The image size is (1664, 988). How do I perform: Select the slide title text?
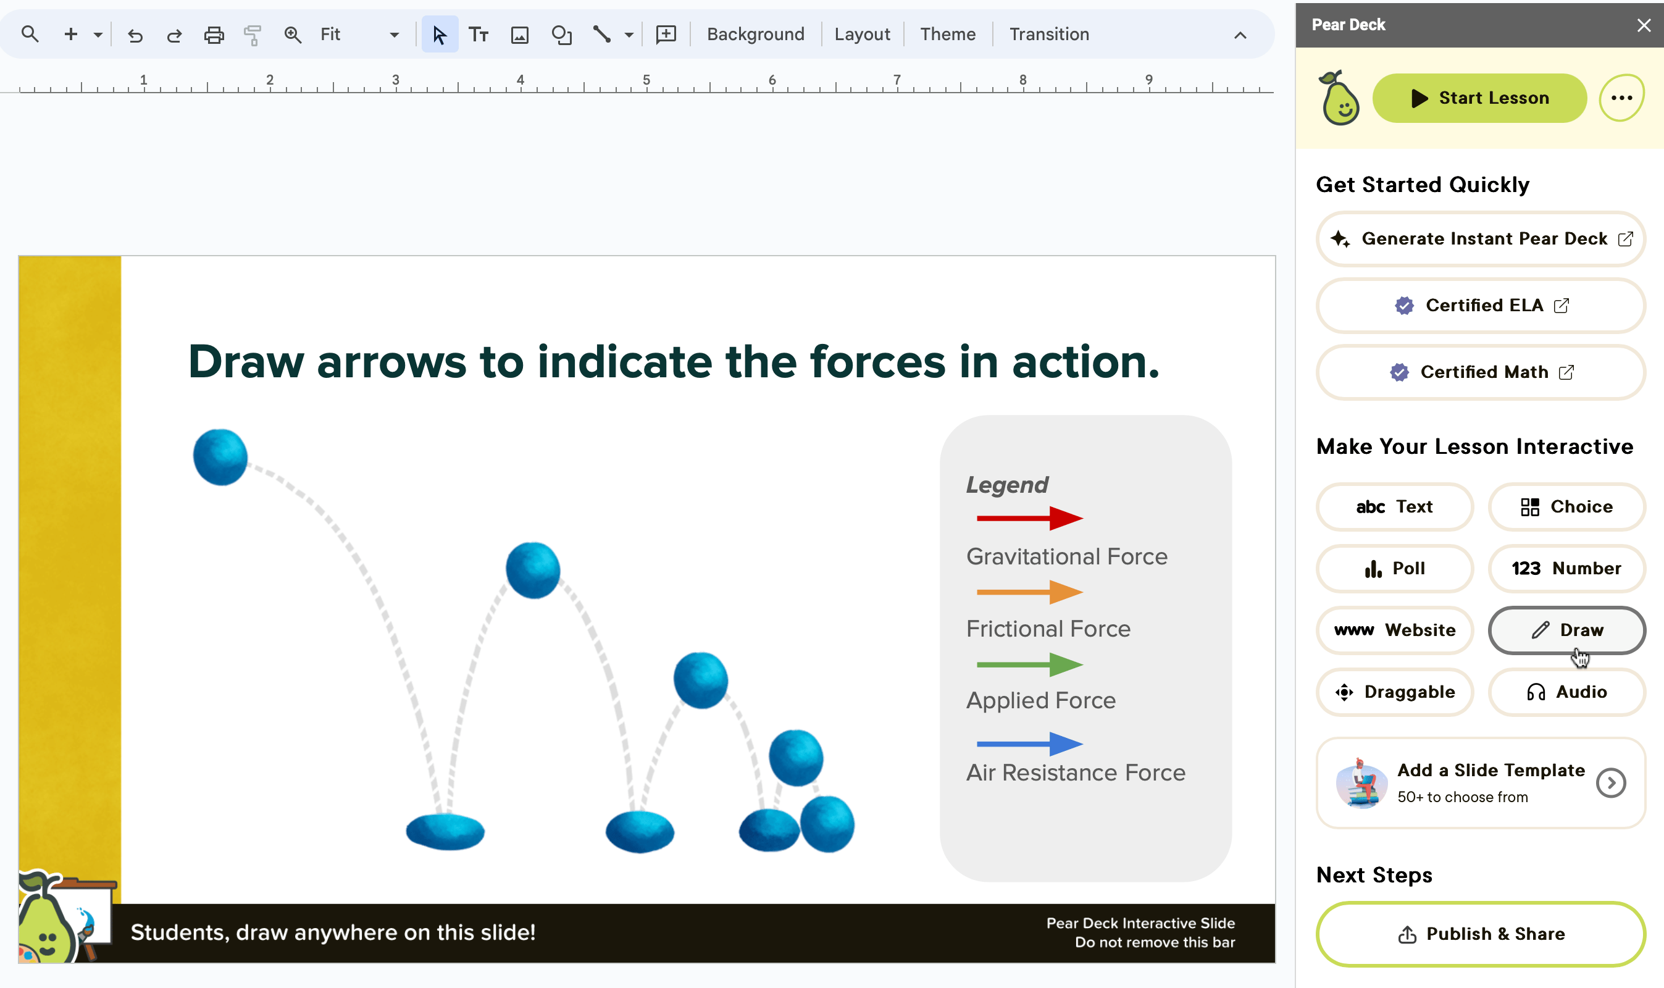[674, 362]
